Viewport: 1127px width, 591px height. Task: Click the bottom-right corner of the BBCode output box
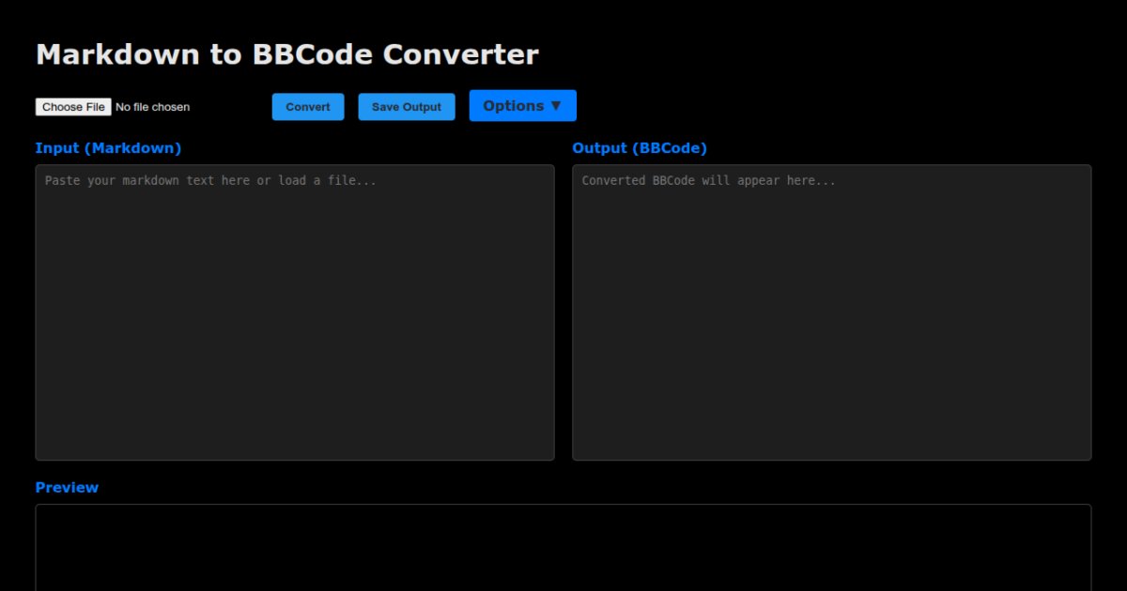pyautogui.click(x=1086, y=454)
